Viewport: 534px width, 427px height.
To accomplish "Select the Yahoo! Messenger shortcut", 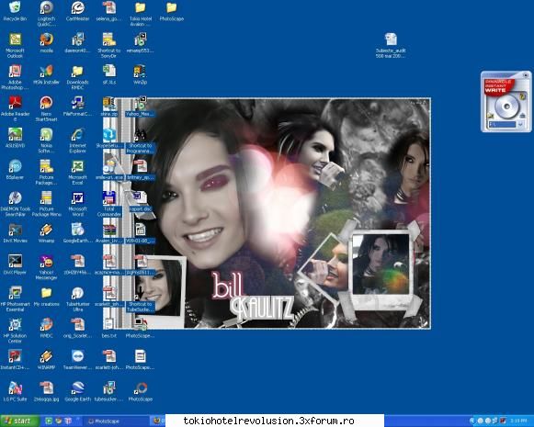I will [x=46, y=267].
